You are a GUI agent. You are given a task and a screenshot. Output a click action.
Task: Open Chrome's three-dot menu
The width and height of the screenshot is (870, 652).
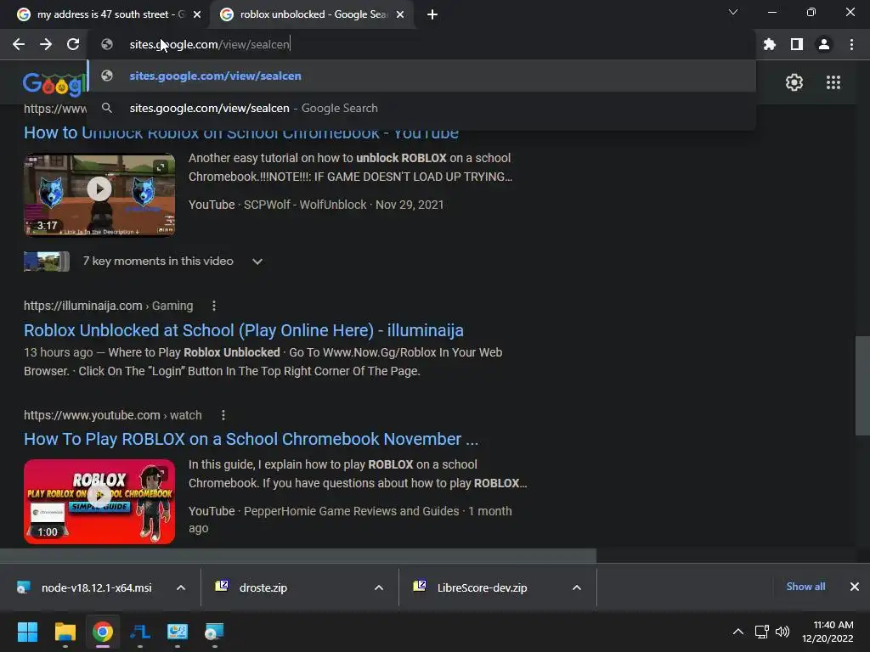click(851, 44)
